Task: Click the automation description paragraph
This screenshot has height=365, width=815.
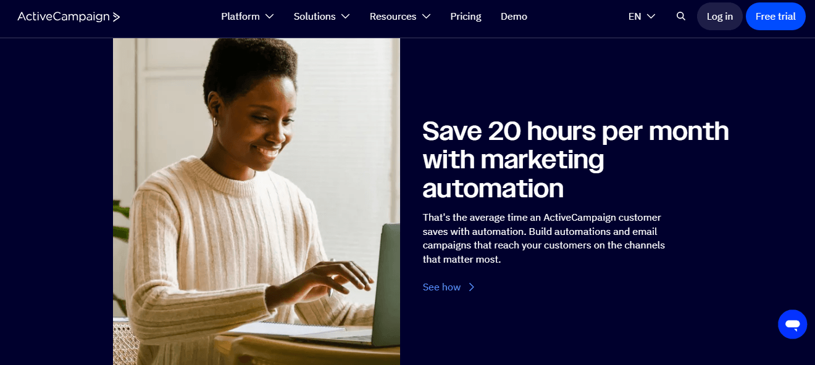Action: pos(544,239)
